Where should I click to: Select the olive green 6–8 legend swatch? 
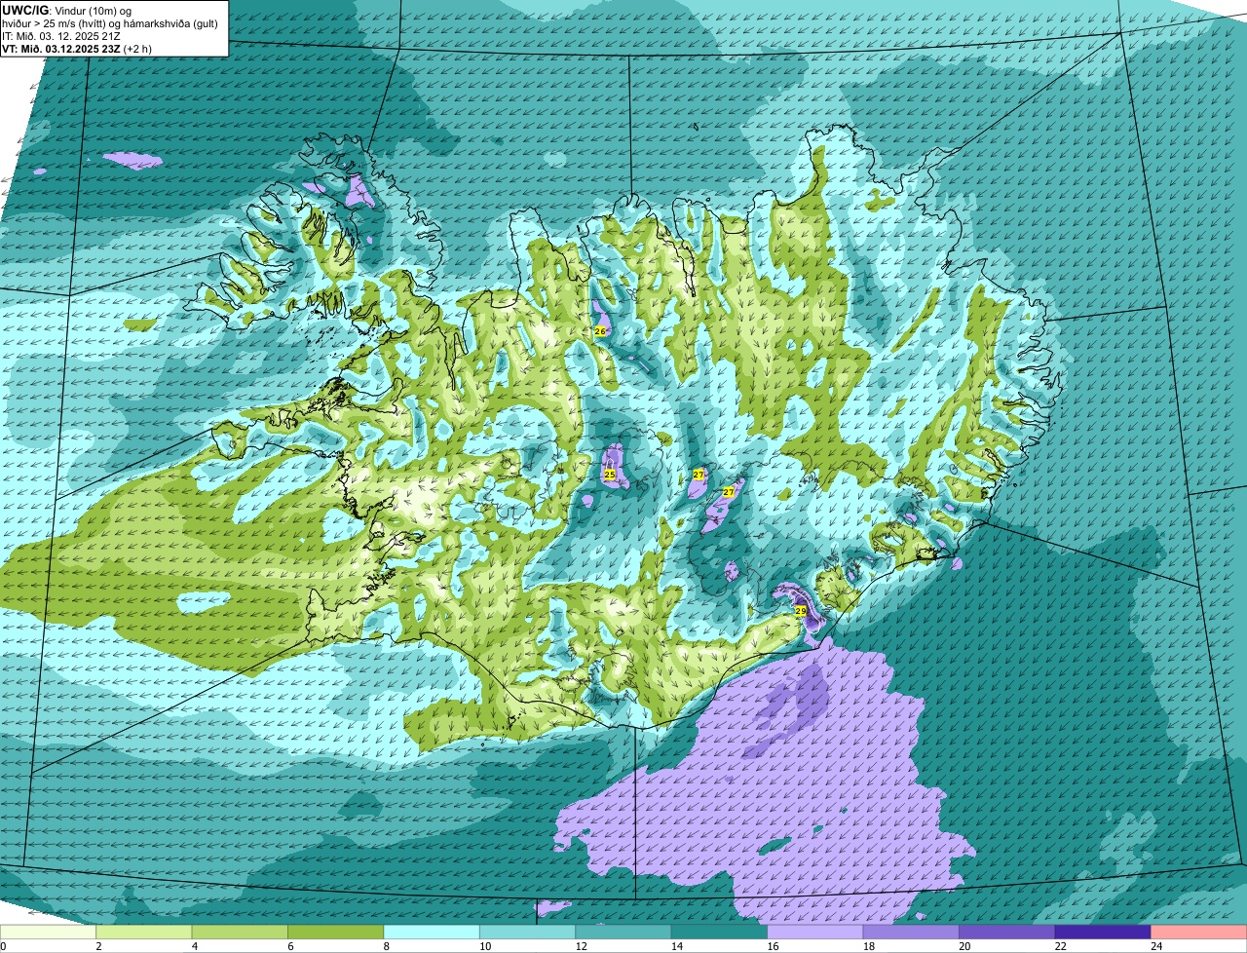click(336, 933)
